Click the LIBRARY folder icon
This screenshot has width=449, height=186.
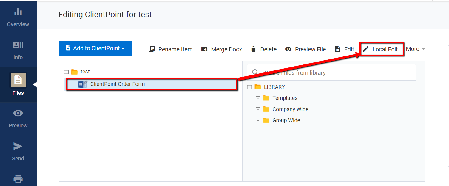258,87
